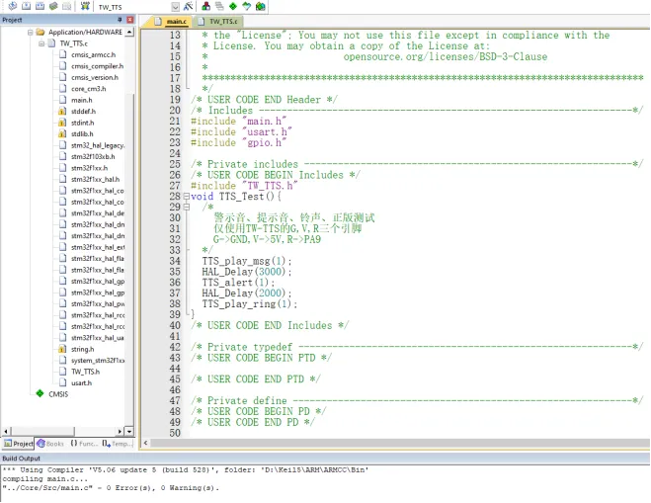The width and height of the screenshot is (651, 503).
Task: Click the CMSIS green diamond component icon
Action: 40,393
